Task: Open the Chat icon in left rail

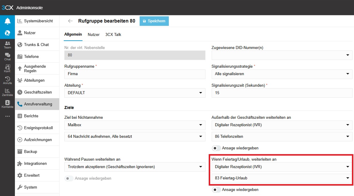Action: [7, 57]
